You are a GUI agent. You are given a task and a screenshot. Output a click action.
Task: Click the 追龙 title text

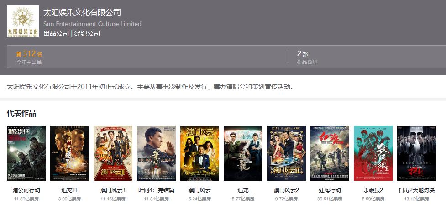[x=243, y=190]
